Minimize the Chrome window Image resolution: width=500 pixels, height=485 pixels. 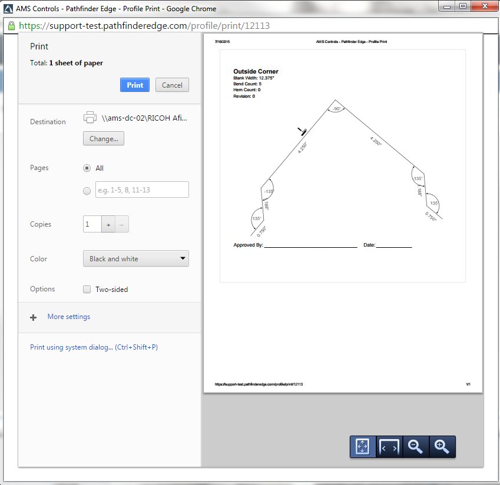coord(447,6)
